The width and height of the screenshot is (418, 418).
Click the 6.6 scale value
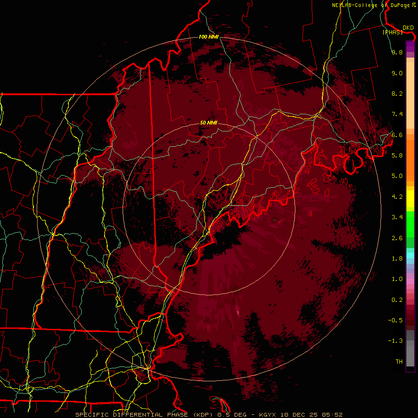pos(397,135)
